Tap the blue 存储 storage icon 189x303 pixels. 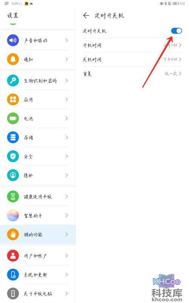point(13,137)
